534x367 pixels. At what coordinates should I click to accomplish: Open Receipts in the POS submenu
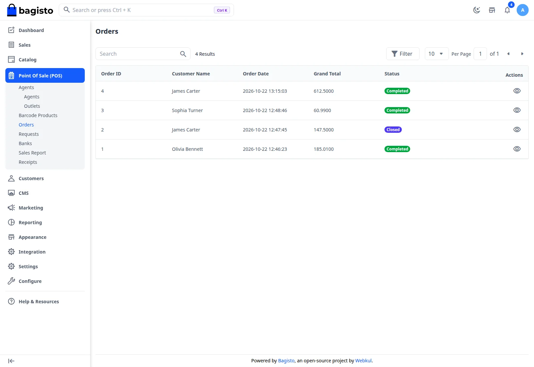[x=28, y=162]
